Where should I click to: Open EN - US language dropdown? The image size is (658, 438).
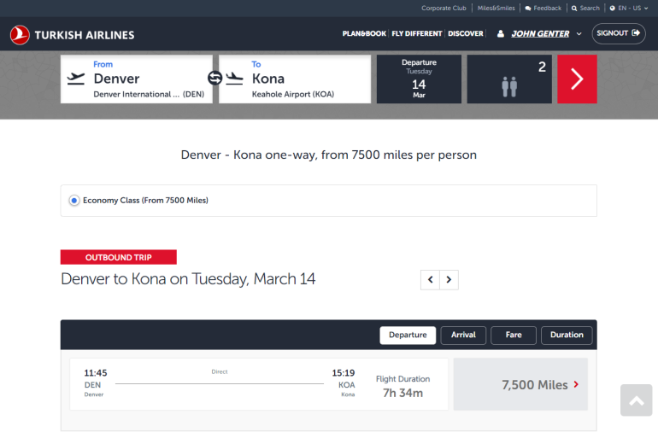[628, 9]
